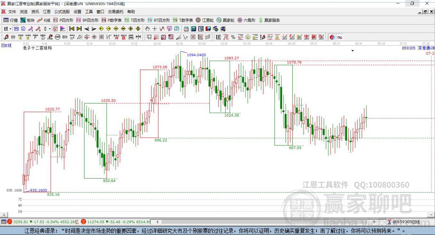Select the crosshair plus tool
Viewport: 435px width, 235px height.
155,29
